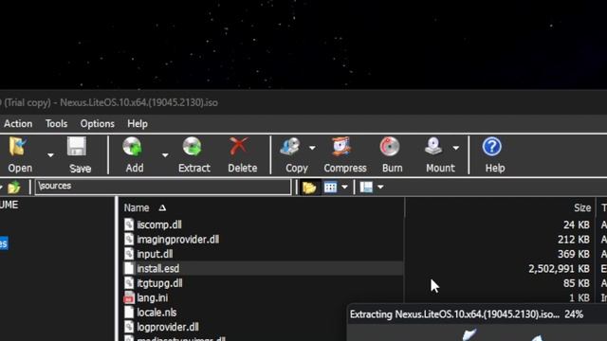Expand the layout pane dropdown arrow
The image size is (607, 341).
coord(380,188)
